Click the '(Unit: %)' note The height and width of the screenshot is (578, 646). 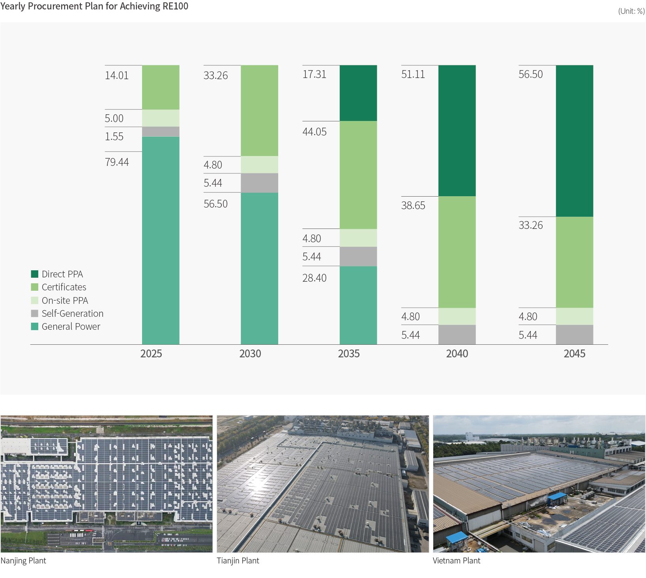(x=631, y=11)
